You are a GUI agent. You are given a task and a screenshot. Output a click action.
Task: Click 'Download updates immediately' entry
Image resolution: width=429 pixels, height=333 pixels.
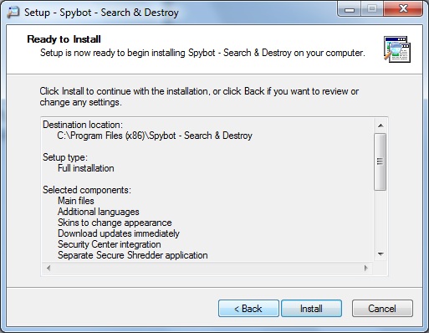tap(119, 233)
